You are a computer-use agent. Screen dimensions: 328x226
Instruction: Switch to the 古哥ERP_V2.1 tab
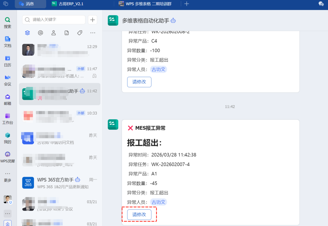[67, 4]
